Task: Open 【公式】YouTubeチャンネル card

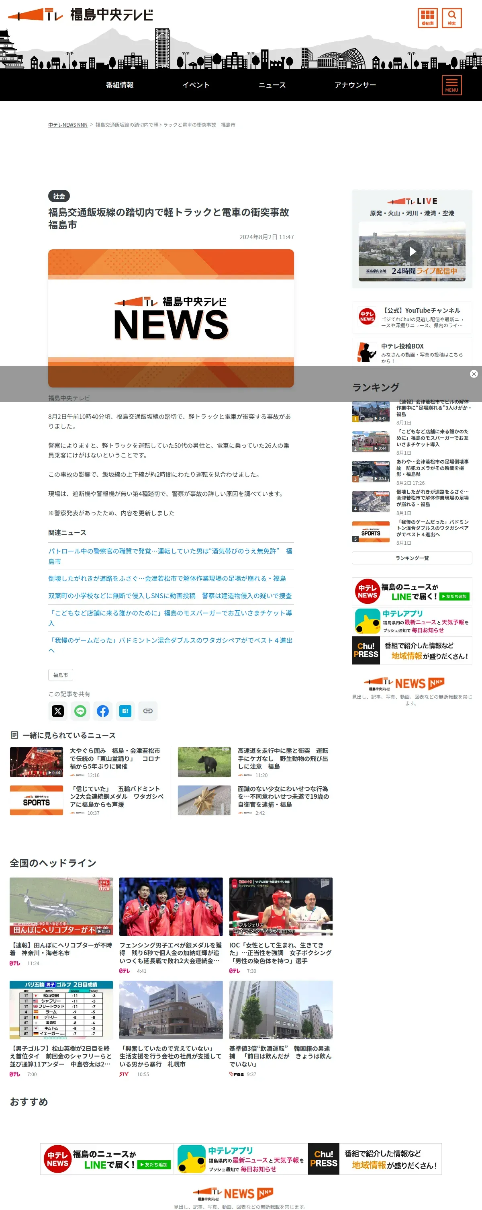Action: tap(412, 318)
